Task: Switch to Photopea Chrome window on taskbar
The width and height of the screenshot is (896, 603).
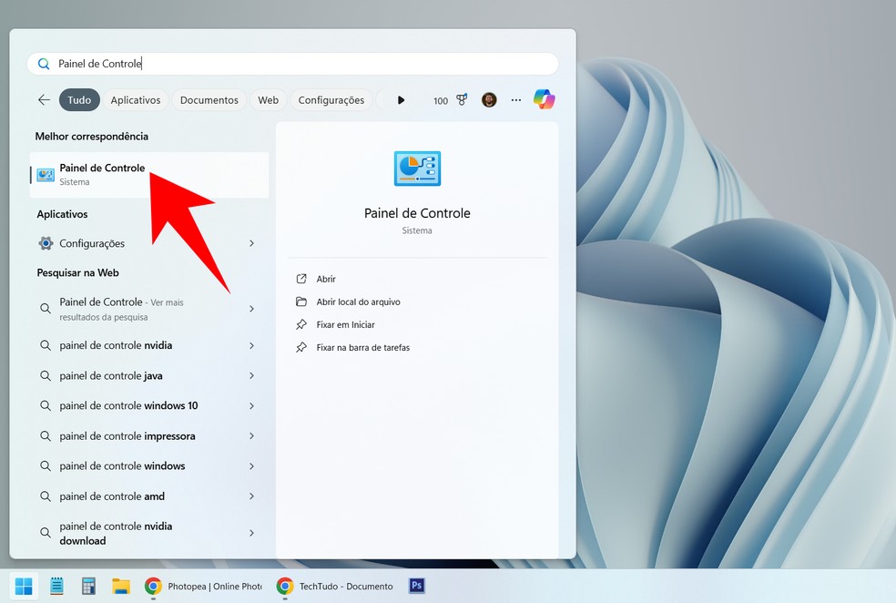Action: pos(203,586)
